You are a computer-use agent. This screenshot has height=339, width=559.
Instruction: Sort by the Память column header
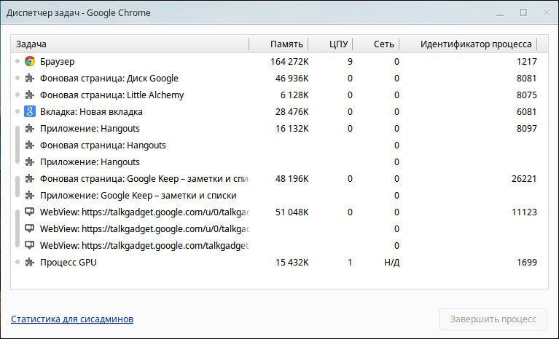coord(278,44)
